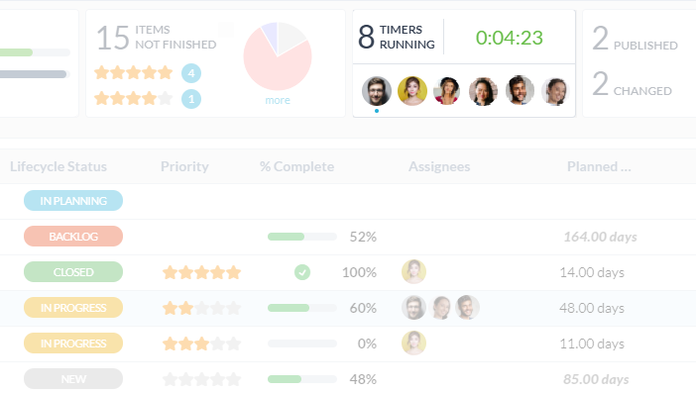This screenshot has height=393, width=696.
Task: Click the blue badge showing 4 five-star items
Action: 191,73
